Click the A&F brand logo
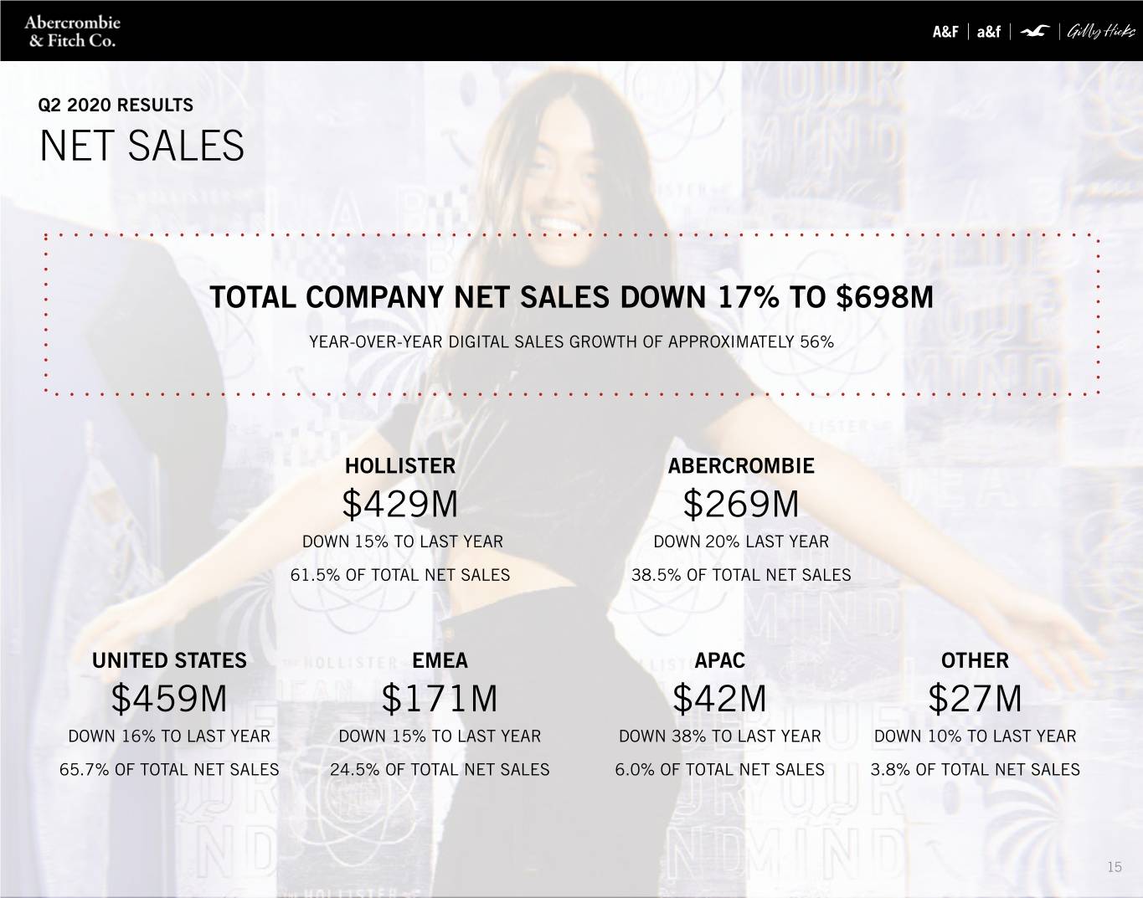Screen dimensions: 1143x898 click(945, 32)
